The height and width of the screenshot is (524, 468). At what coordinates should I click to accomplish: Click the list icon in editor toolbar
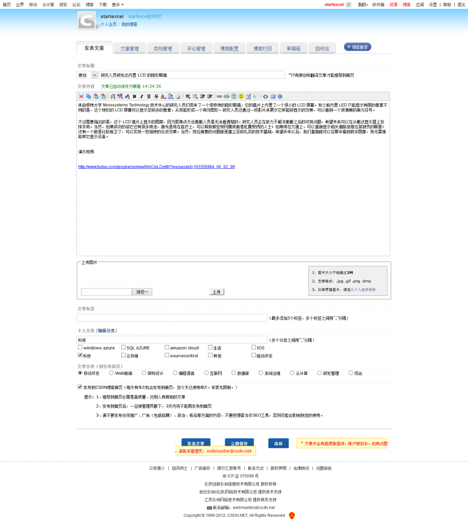pos(195,96)
